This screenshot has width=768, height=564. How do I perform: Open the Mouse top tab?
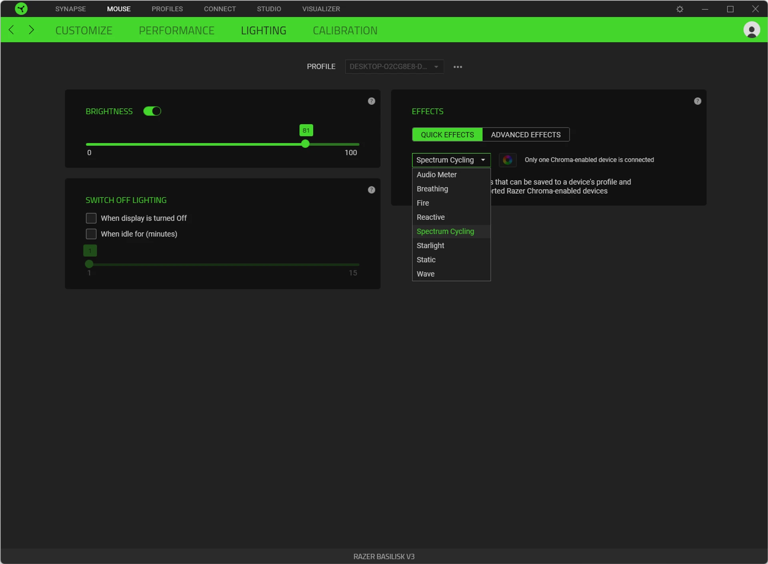point(119,9)
